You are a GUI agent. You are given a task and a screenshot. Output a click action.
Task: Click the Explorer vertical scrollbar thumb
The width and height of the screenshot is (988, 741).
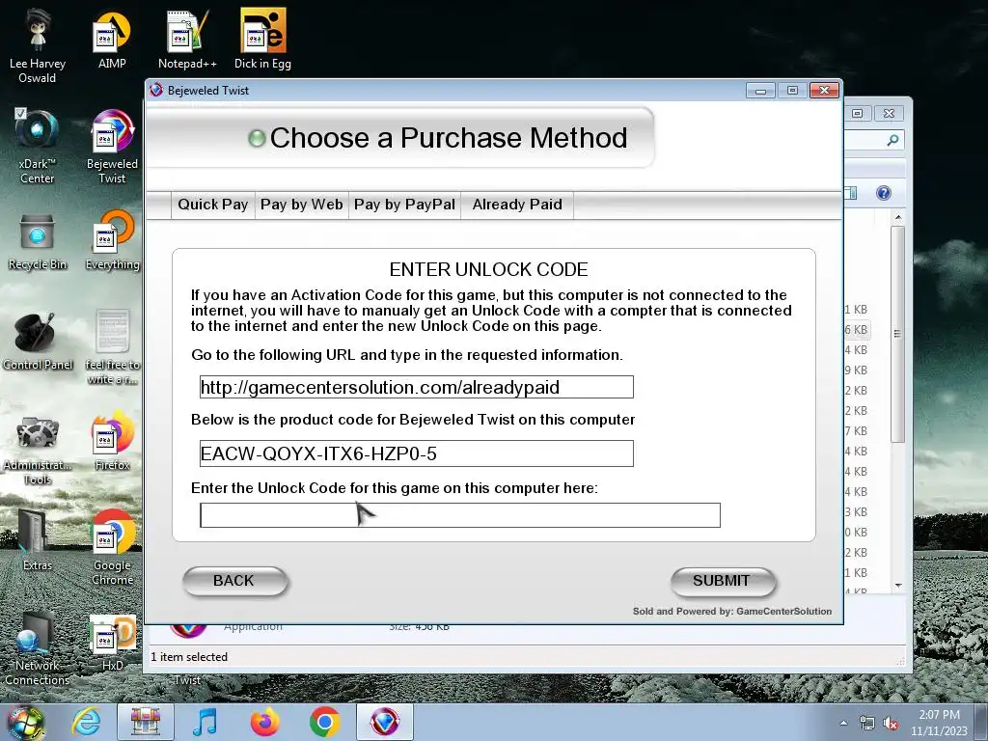898,334
